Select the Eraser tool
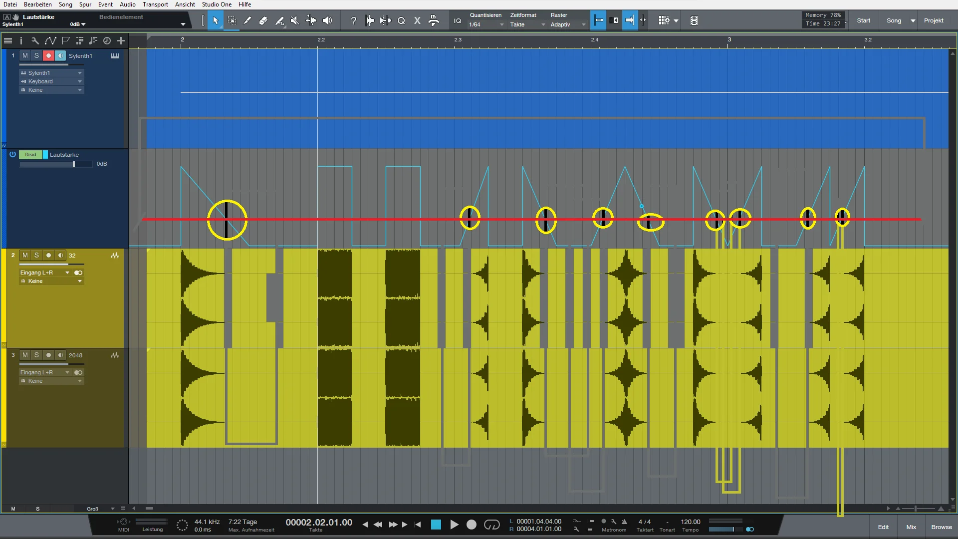The image size is (958, 539). click(x=263, y=20)
